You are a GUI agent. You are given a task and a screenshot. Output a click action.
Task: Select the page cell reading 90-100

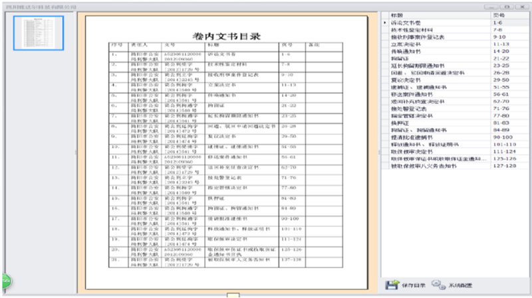pyautogui.click(x=509, y=137)
